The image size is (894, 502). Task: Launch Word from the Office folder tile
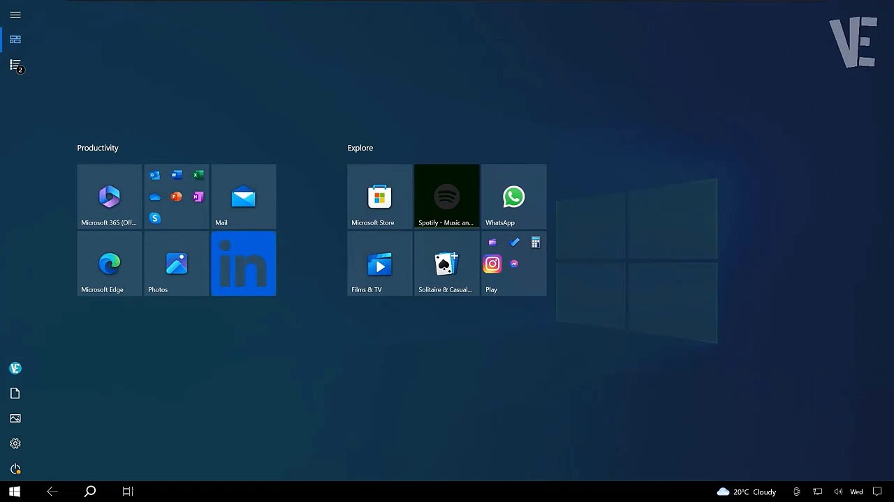tap(177, 176)
